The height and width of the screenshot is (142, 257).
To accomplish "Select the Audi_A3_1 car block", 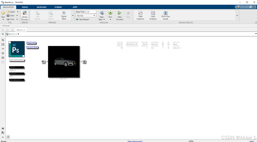I will (64, 62).
